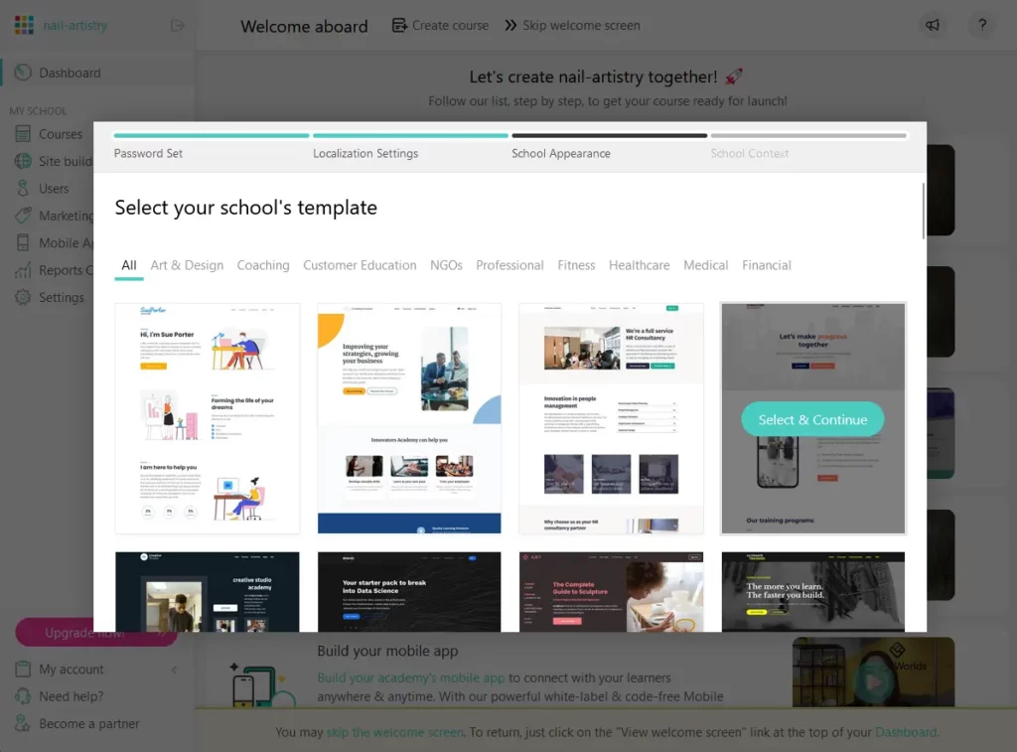Screen dimensions: 1017x752
Task: Click Select & Continue on the highlighted template
Action: tap(812, 419)
